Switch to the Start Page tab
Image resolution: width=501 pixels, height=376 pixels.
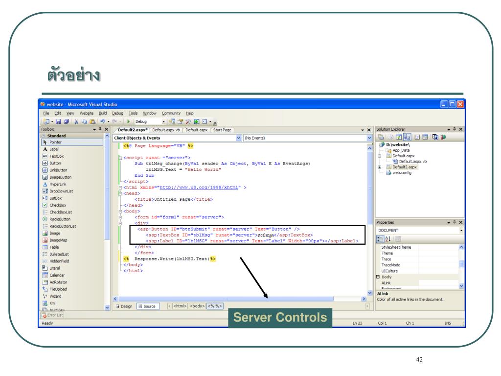coord(223,130)
